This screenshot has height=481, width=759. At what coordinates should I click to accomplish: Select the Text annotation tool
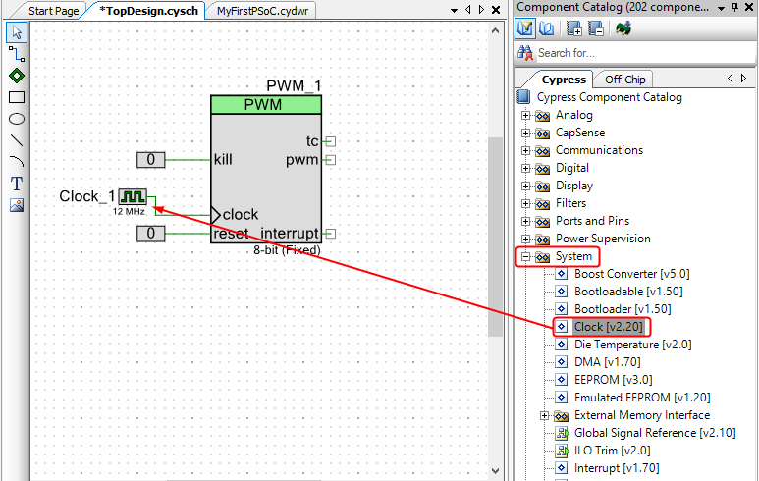(17, 183)
